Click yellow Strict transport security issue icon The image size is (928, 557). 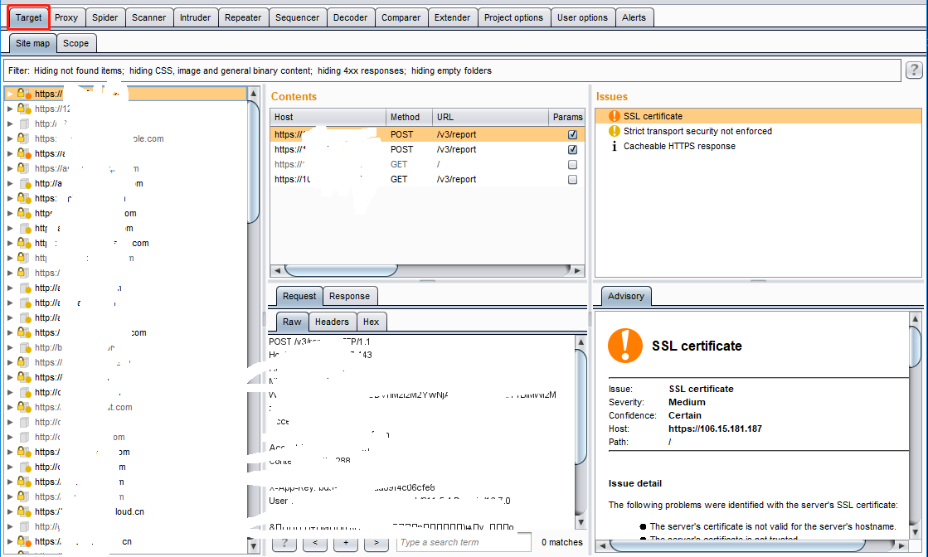point(614,131)
